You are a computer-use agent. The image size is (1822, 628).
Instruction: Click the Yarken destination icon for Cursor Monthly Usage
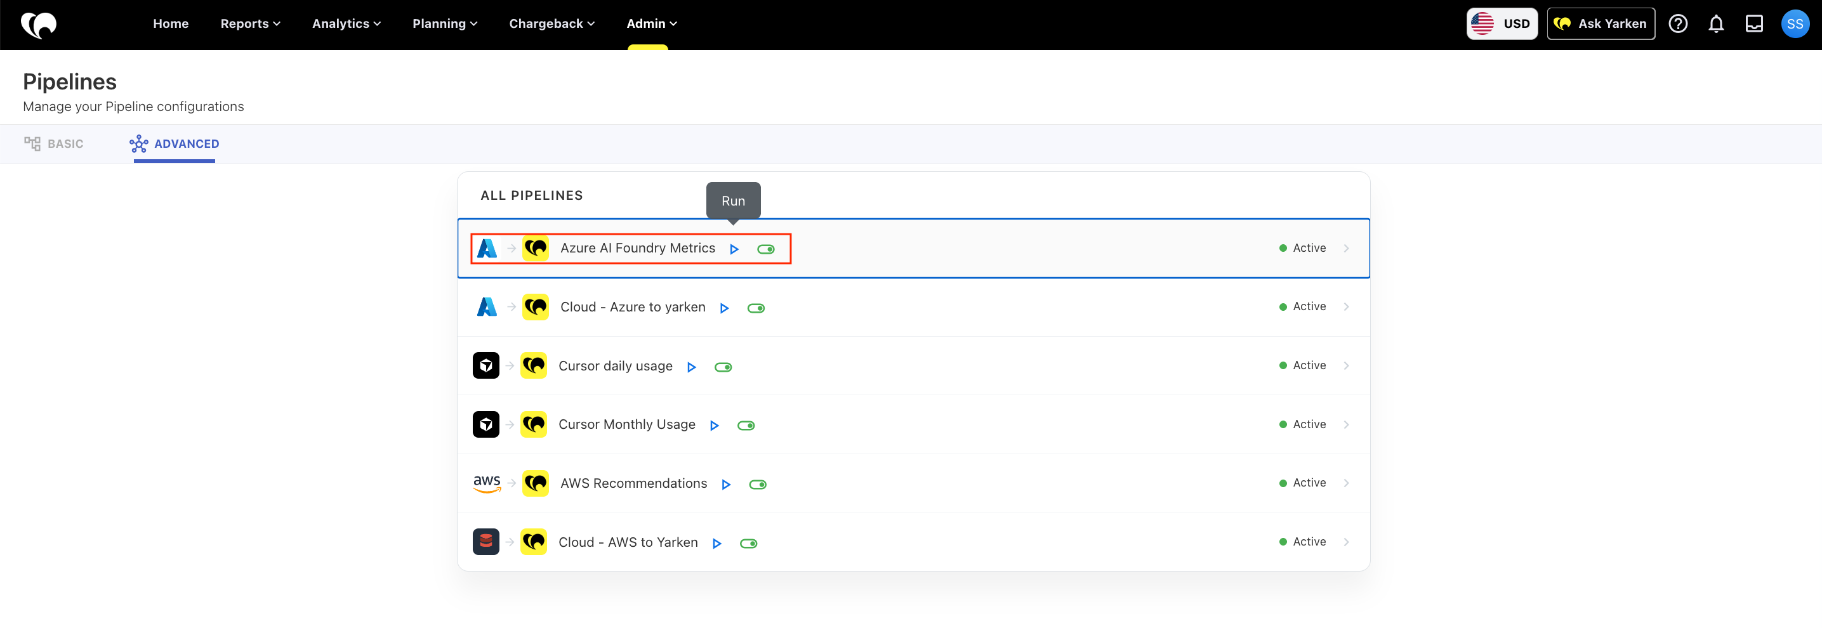click(x=533, y=424)
